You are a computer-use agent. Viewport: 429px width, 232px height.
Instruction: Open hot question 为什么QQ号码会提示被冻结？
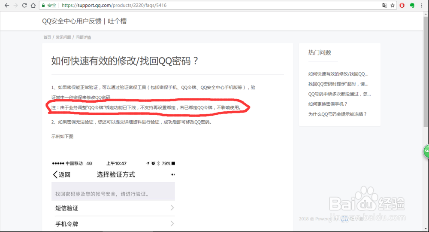click(337, 114)
